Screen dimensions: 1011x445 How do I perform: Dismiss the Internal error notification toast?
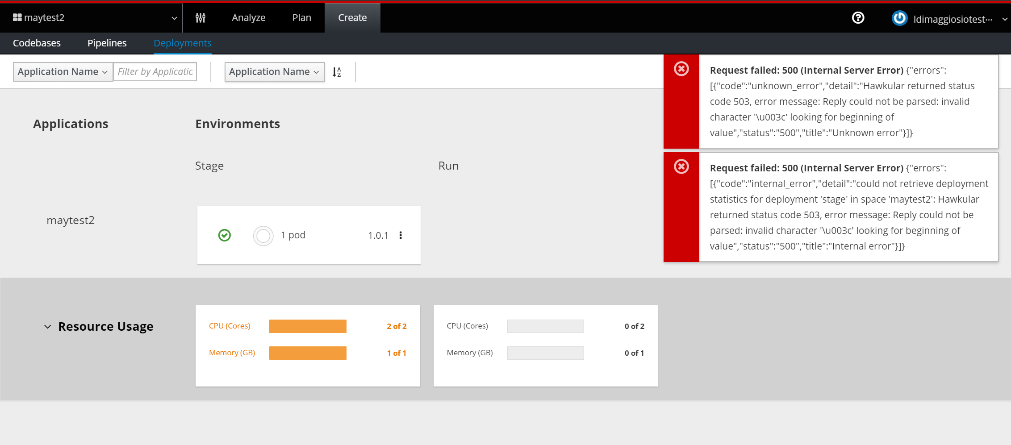(x=681, y=166)
